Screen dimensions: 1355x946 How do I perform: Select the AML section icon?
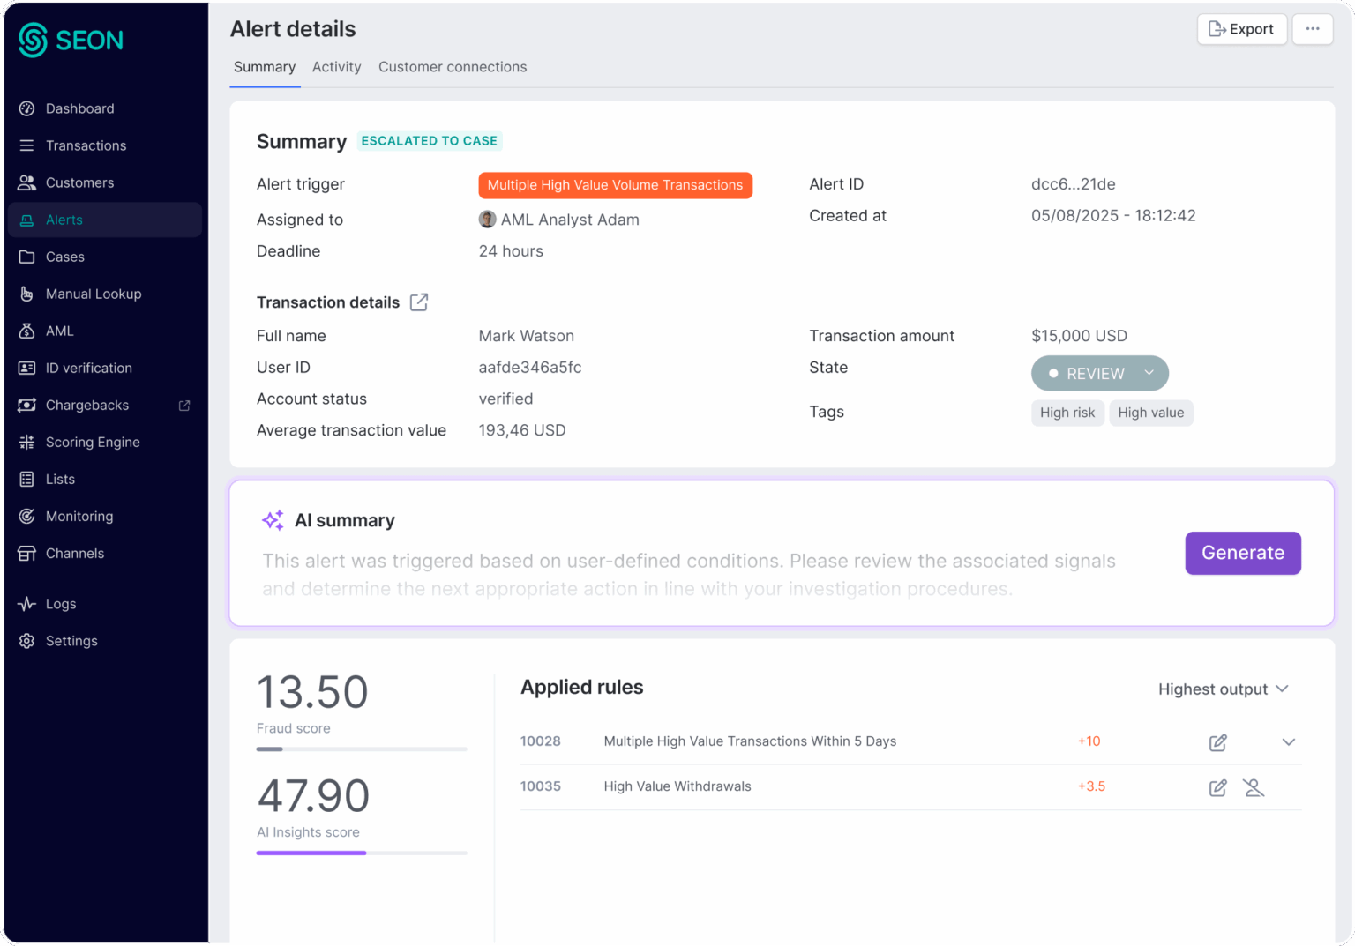click(x=26, y=331)
